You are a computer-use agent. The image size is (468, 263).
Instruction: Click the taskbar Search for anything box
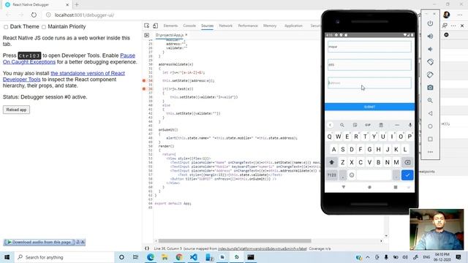click(x=64, y=257)
